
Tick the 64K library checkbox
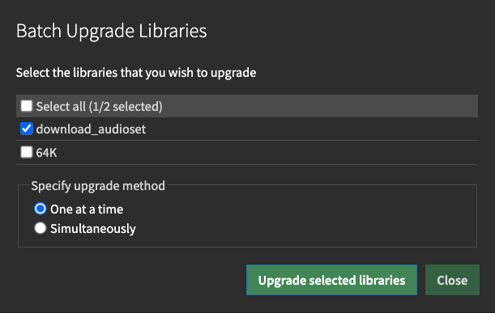tap(27, 152)
